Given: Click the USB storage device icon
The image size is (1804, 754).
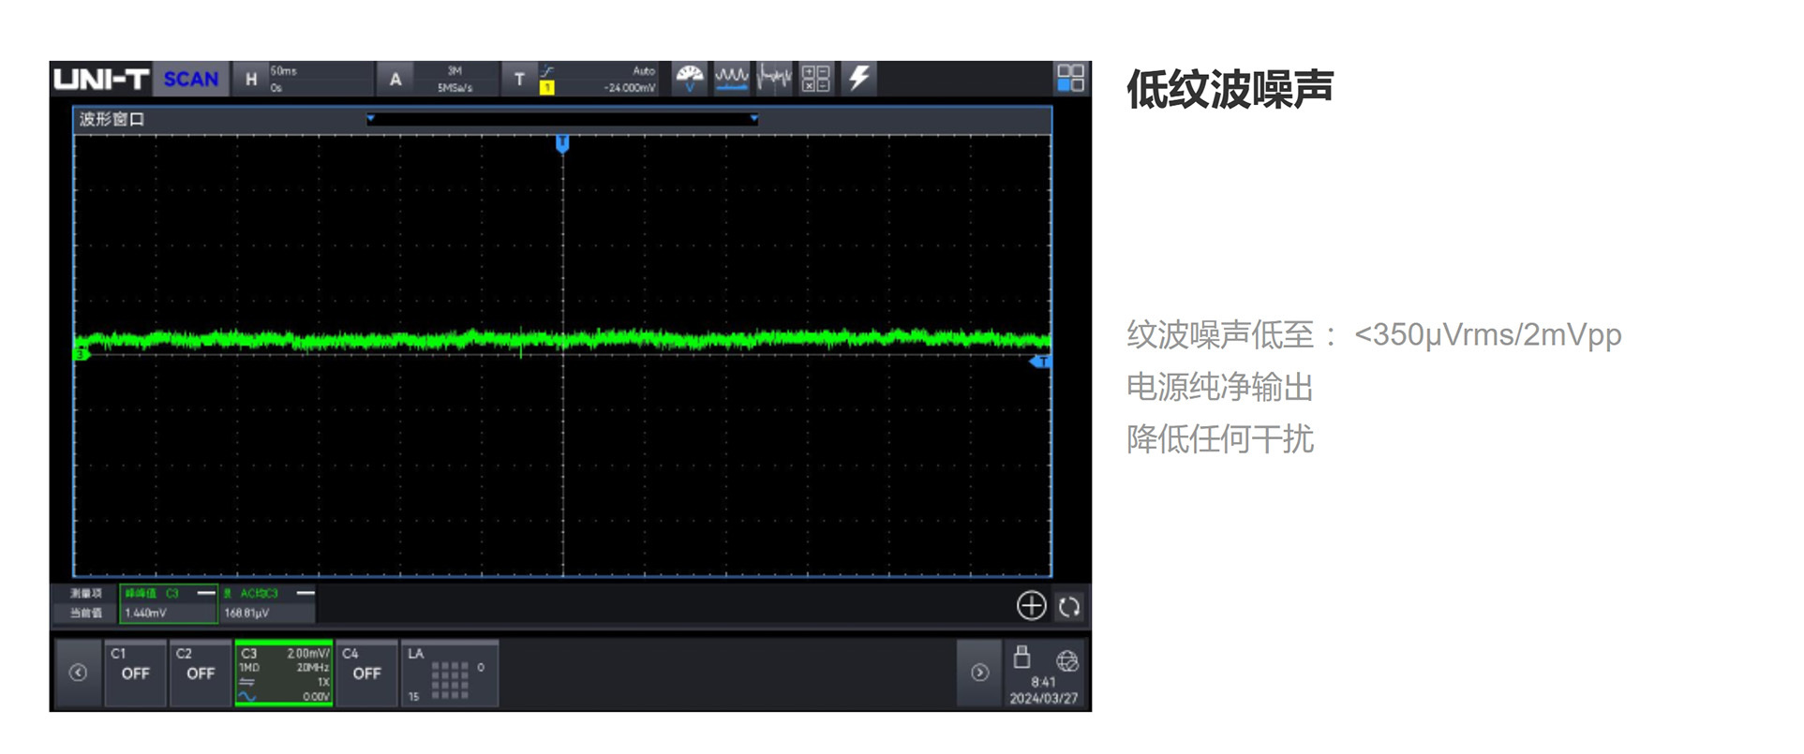Looking at the screenshot, I should point(1022,657).
